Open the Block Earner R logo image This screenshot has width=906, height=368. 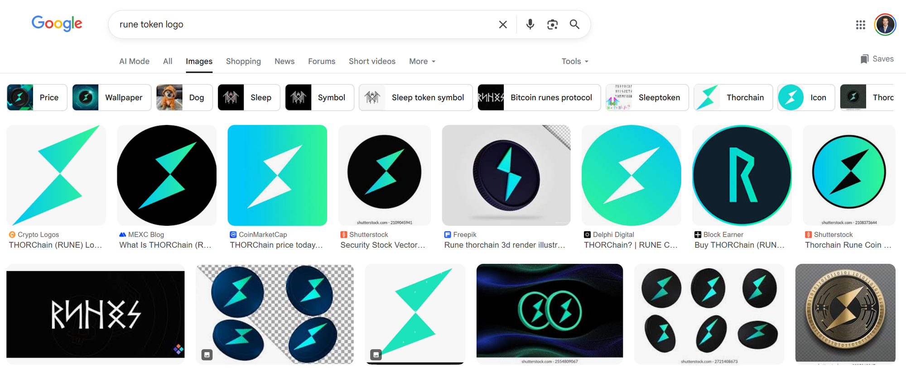pos(742,175)
